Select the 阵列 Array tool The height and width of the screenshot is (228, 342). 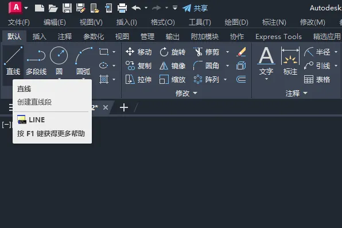click(x=206, y=79)
